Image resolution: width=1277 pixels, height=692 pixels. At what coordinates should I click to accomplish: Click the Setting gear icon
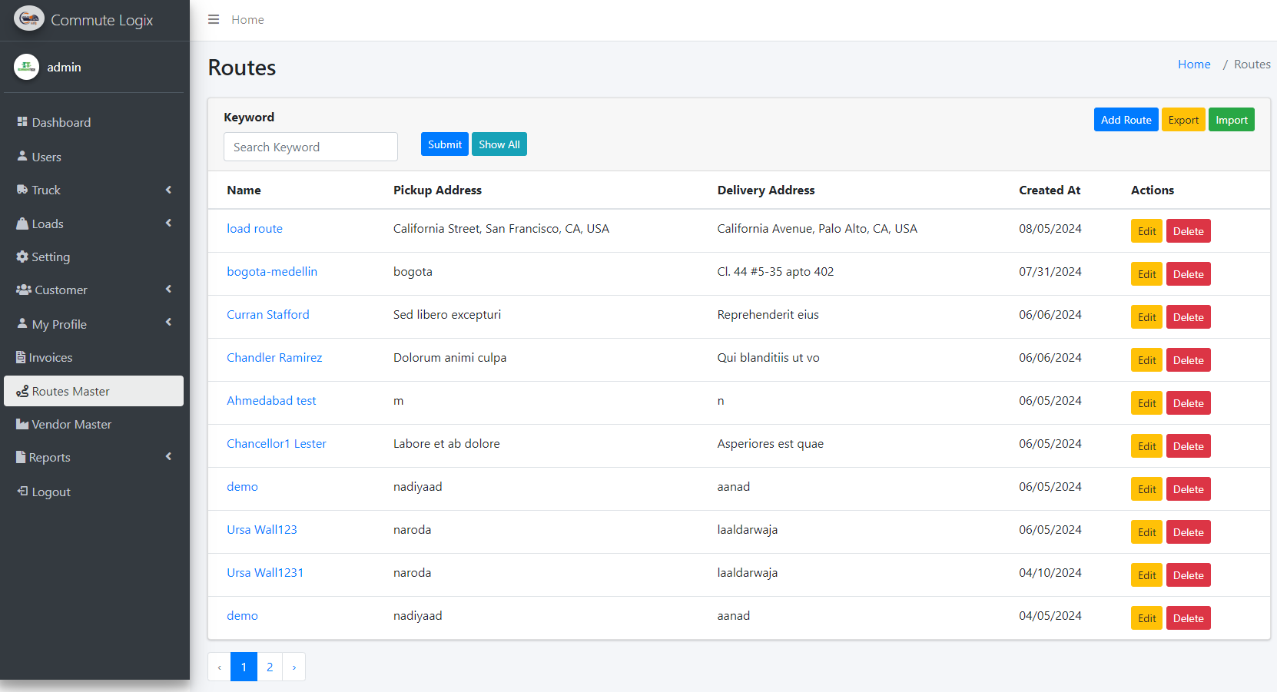tap(22, 257)
